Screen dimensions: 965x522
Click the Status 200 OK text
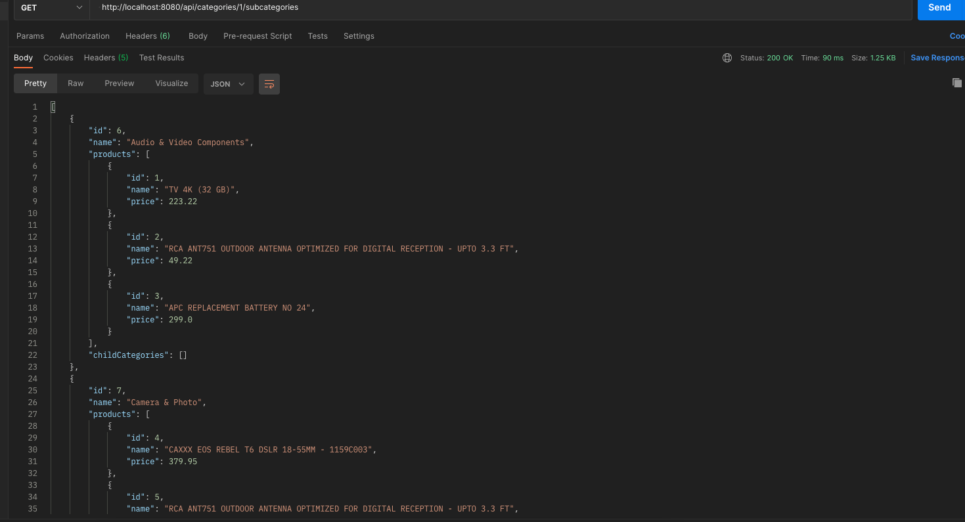point(767,58)
